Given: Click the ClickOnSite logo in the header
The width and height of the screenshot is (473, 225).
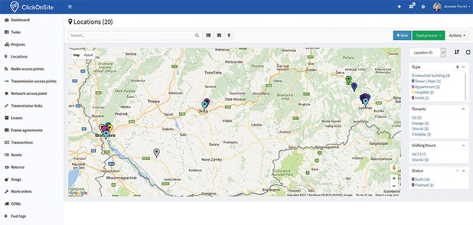Looking at the screenshot, I should click(32, 6).
